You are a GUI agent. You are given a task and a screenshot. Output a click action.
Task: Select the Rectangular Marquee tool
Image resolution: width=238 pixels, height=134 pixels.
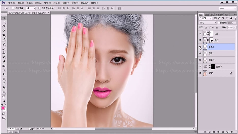4,22
